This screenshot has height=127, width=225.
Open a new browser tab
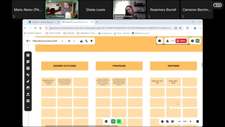pyautogui.click(x=97, y=22)
